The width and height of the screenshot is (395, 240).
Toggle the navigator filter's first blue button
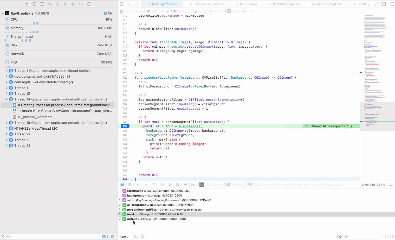click(104, 237)
